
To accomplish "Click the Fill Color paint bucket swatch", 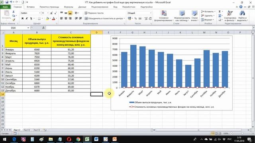I will tap(47, 19).
